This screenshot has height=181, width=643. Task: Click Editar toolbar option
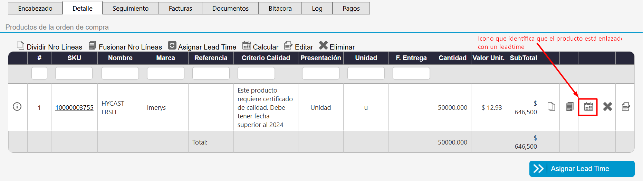[298, 46]
